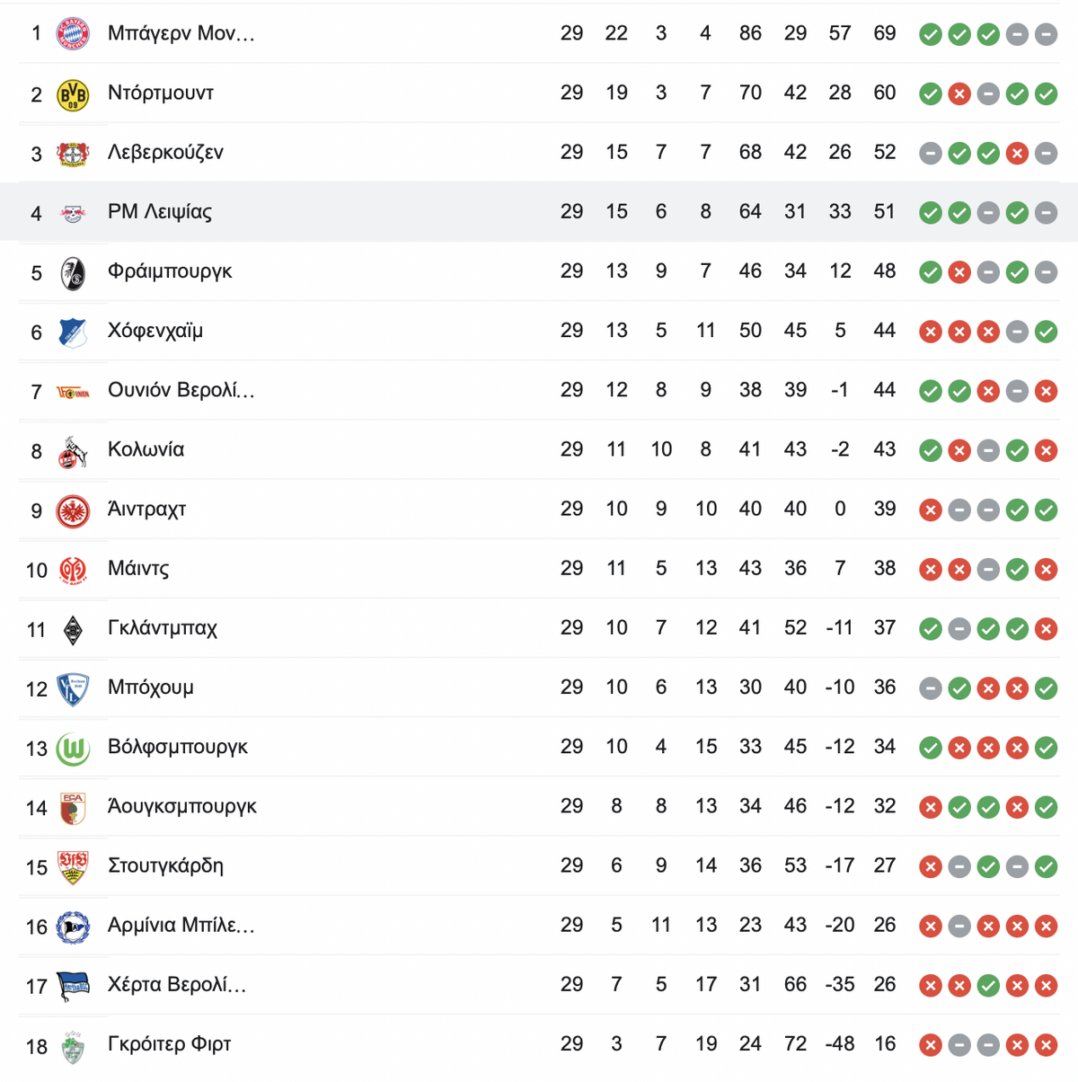Open the Μάιντς team link
The height and width of the screenshot is (1082, 1078).
click(138, 568)
